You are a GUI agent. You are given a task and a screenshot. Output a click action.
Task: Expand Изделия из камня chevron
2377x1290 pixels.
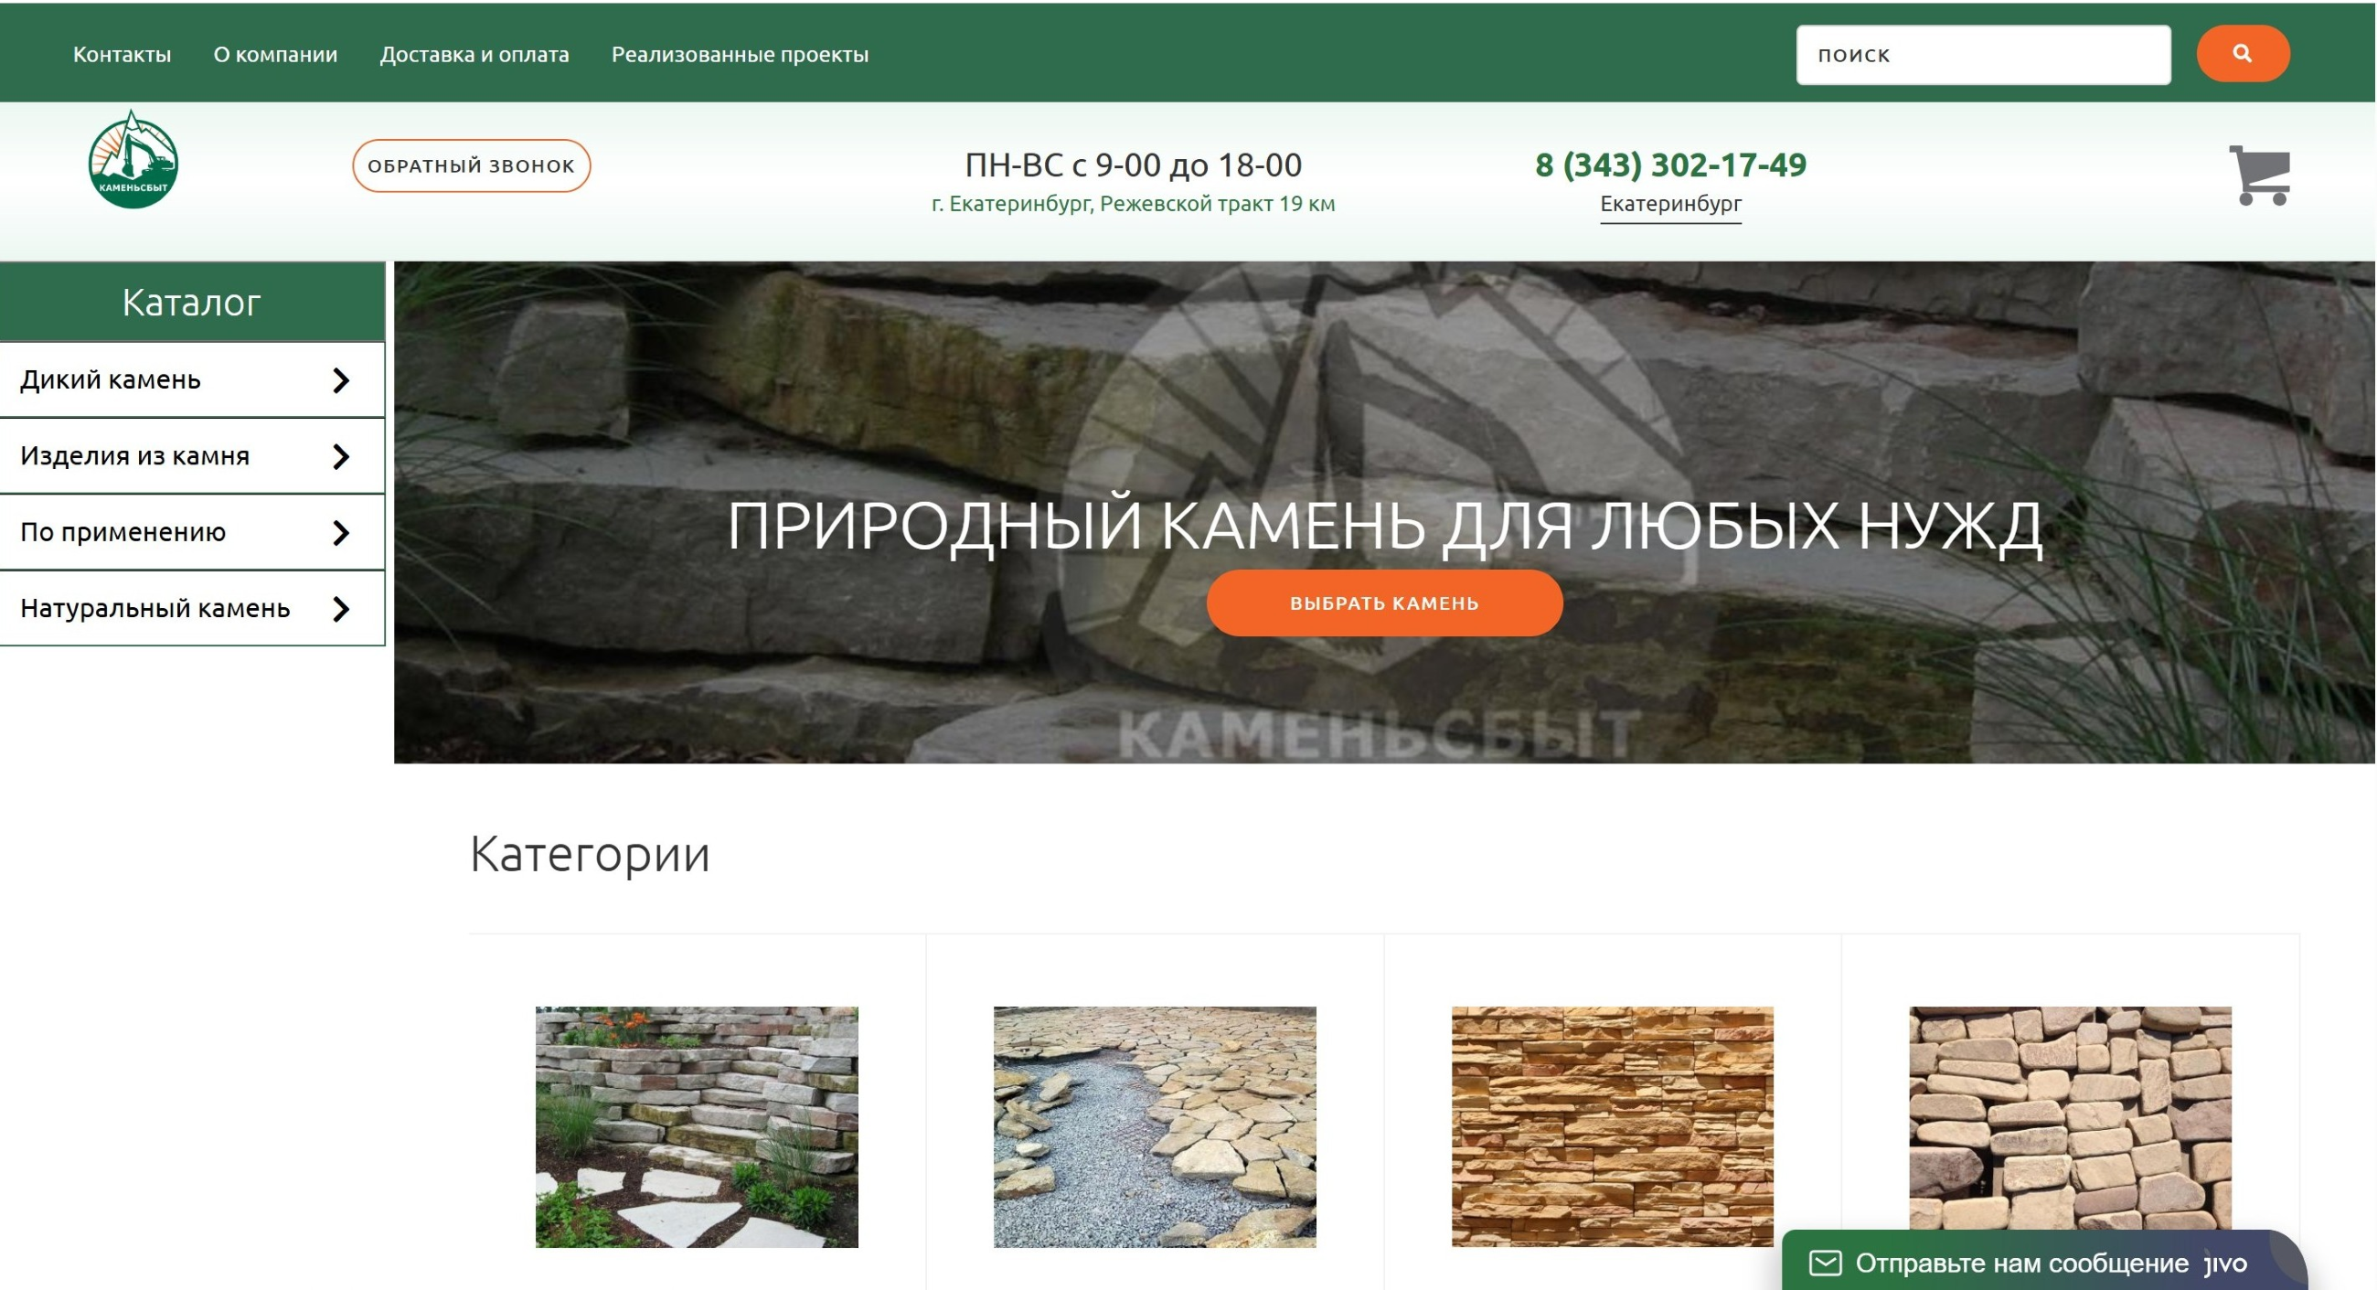(x=341, y=456)
